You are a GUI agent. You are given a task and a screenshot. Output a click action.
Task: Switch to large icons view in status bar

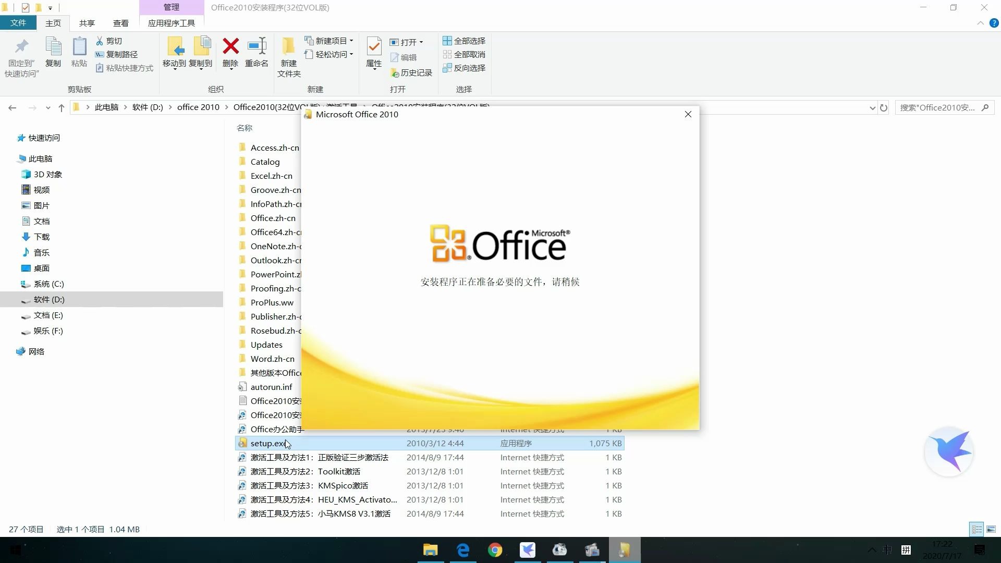(x=991, y=529)
